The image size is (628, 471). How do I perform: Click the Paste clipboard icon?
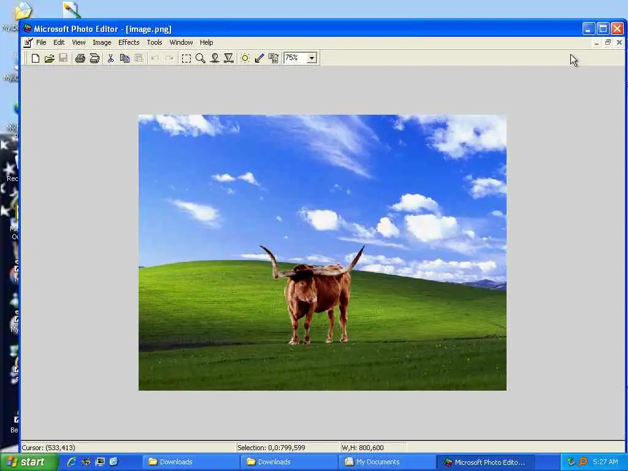pyautogui.click(x=139, y=58)
